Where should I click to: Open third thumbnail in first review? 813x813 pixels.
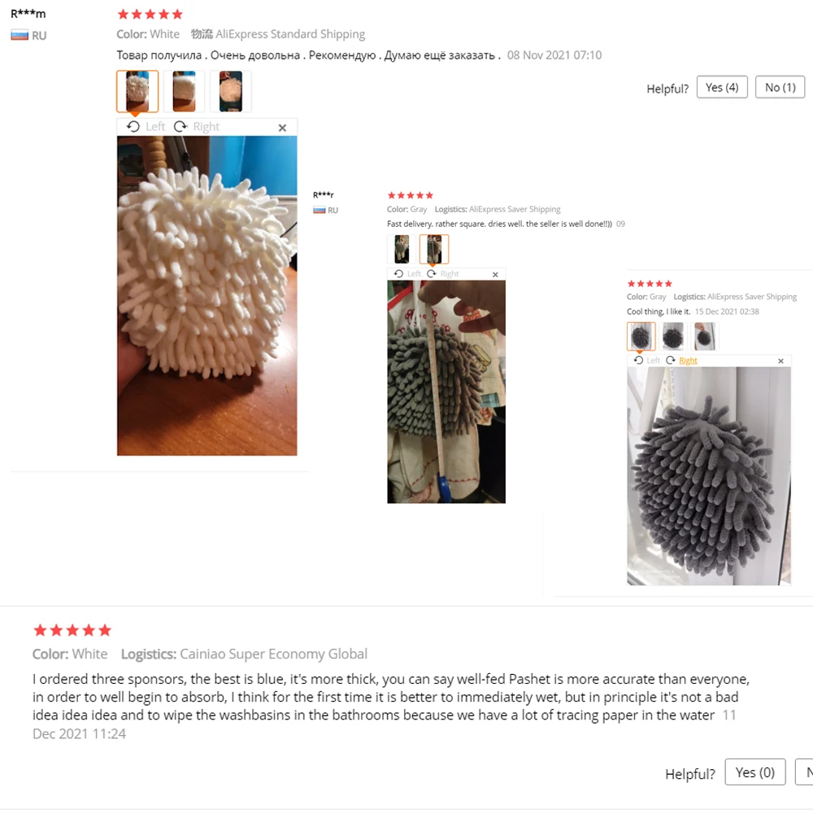231,91
